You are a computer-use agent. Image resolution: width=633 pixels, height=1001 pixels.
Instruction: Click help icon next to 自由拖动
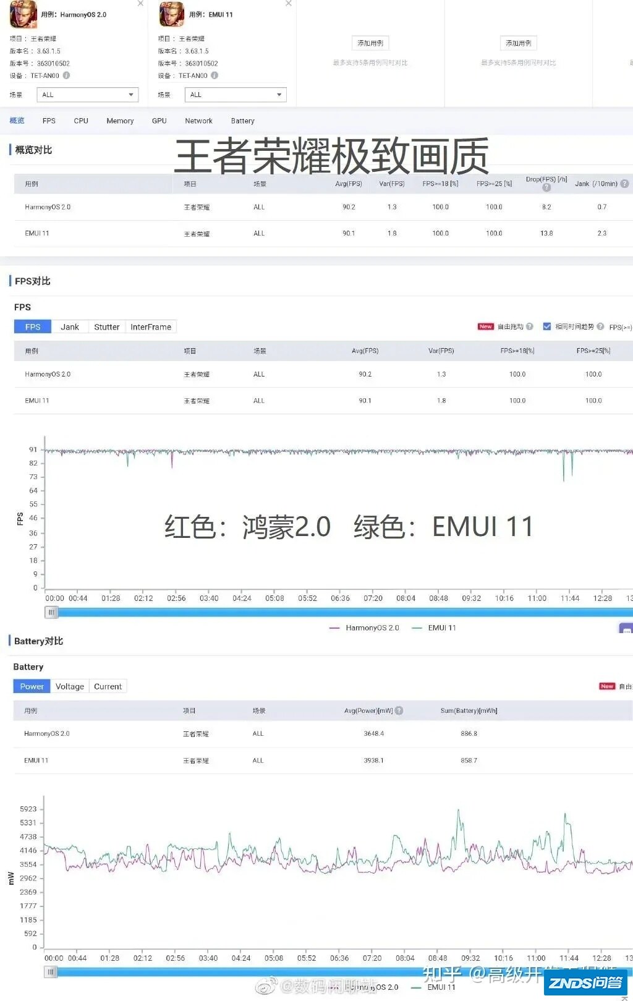(530, 326)
